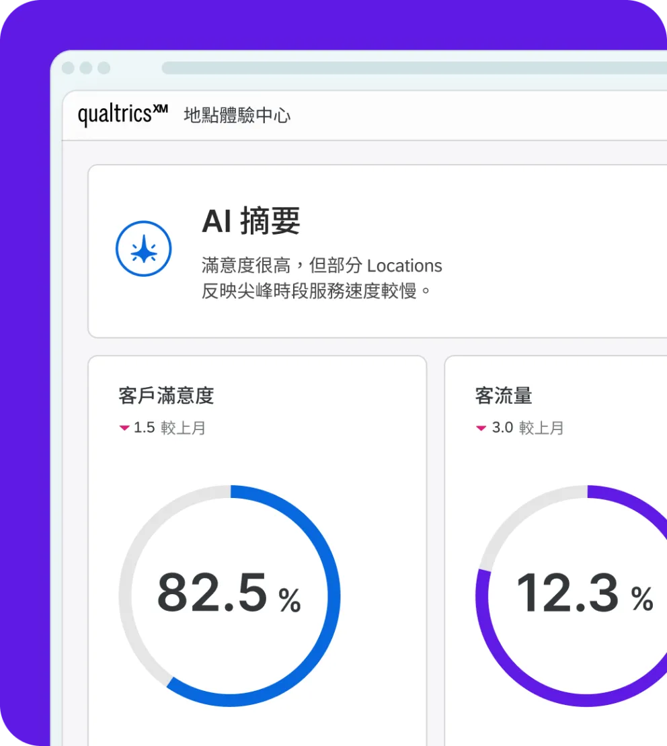The image size is (667, 746).
Task: Open the 地點體驗中心 header title
Action: click(x=237, y=115)
